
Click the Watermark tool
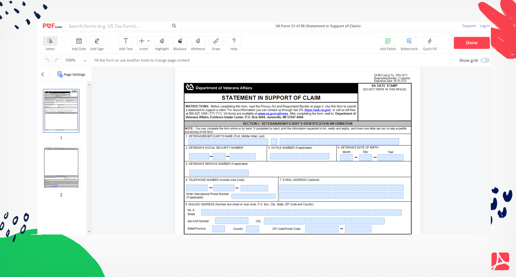pos(409,41)
